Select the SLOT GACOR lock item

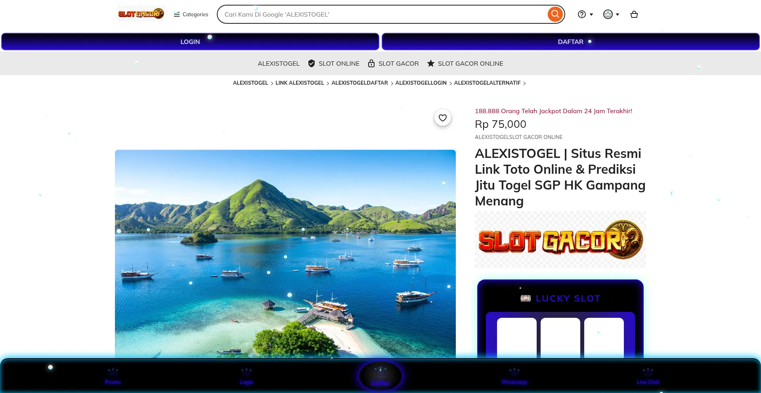(x=393, y=63)
